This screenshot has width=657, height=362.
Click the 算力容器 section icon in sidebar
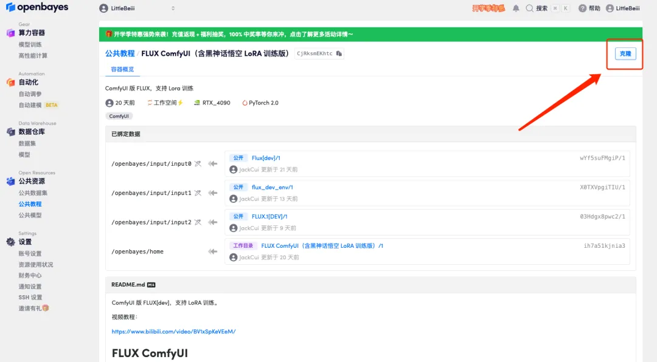point(10,33)
